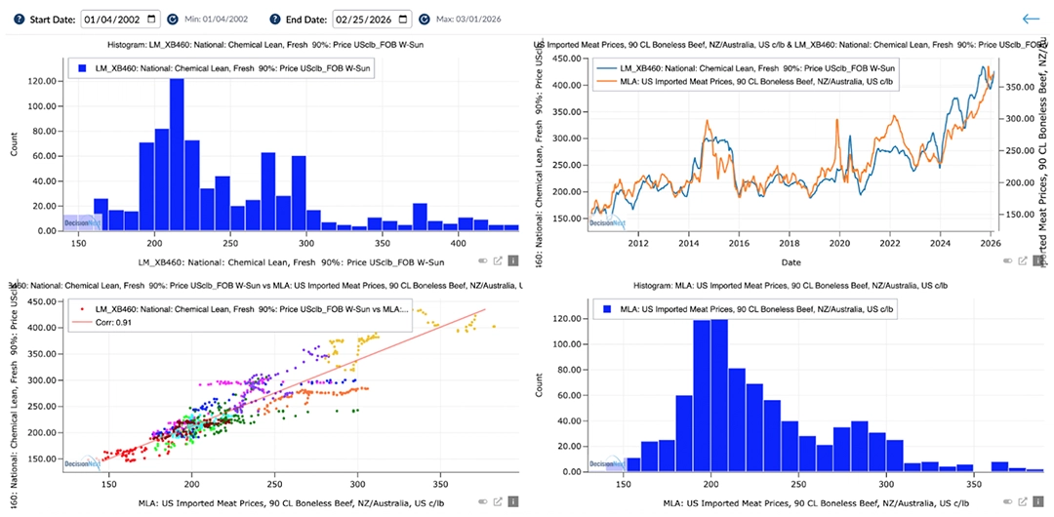Reset End Date with its refresh icon
This screenshot has height=517, width=1054.
[423, 19]
